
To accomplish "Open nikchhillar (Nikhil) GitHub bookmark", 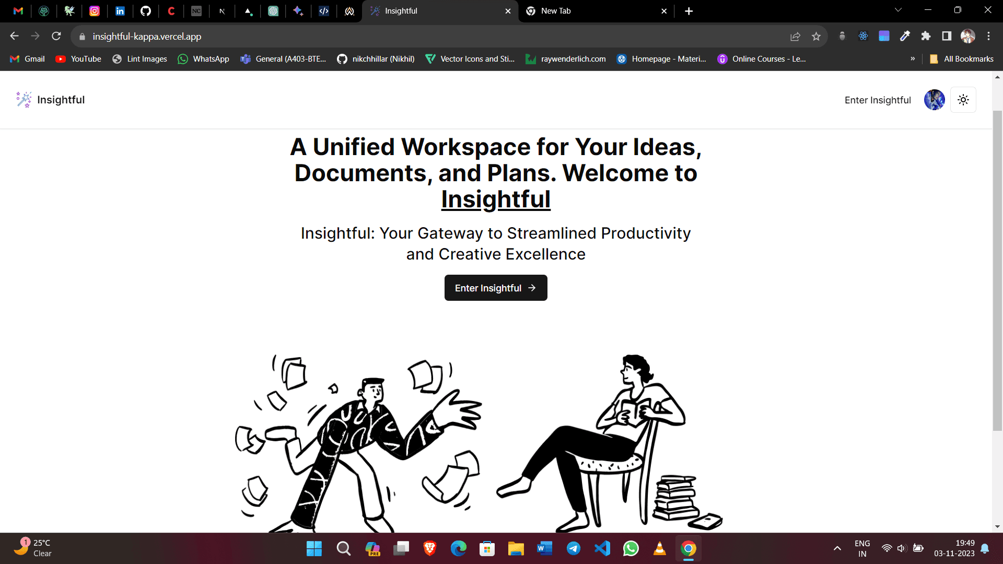I will tap(376, 59).
